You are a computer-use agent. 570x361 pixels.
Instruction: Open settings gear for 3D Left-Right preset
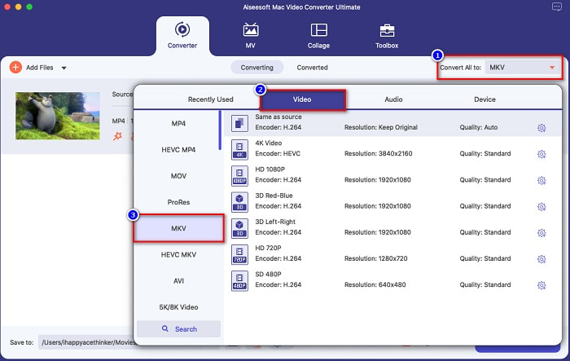[541, 233]
